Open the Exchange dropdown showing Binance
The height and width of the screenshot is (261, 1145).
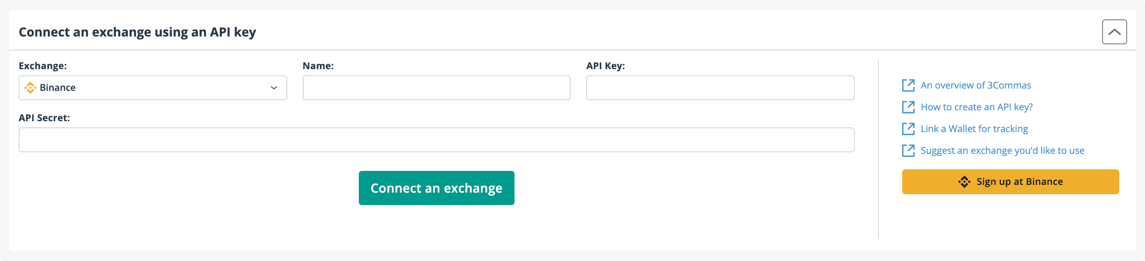153,88
